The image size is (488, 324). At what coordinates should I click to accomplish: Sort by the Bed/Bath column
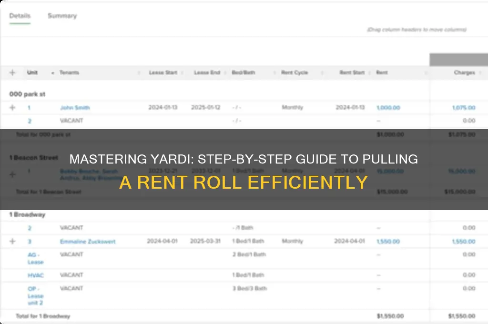pos(244,72)
